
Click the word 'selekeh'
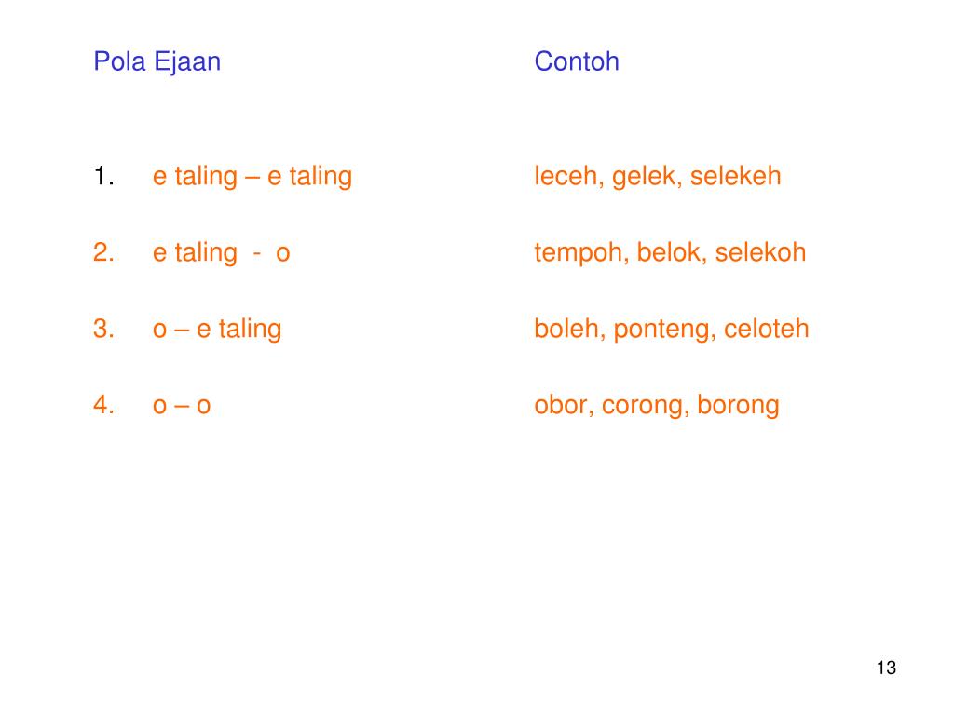pos(736,176)
